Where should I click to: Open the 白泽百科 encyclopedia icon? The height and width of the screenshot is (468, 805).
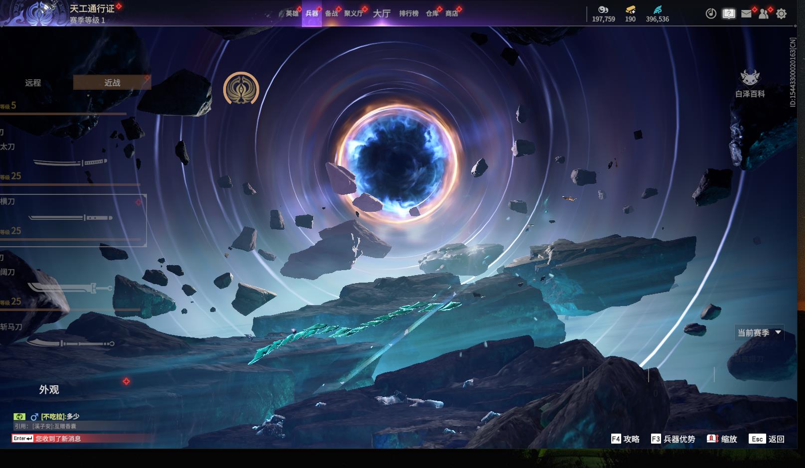(x=750, y=83)
